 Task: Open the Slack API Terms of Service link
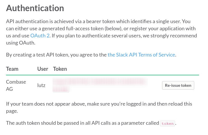141,55
